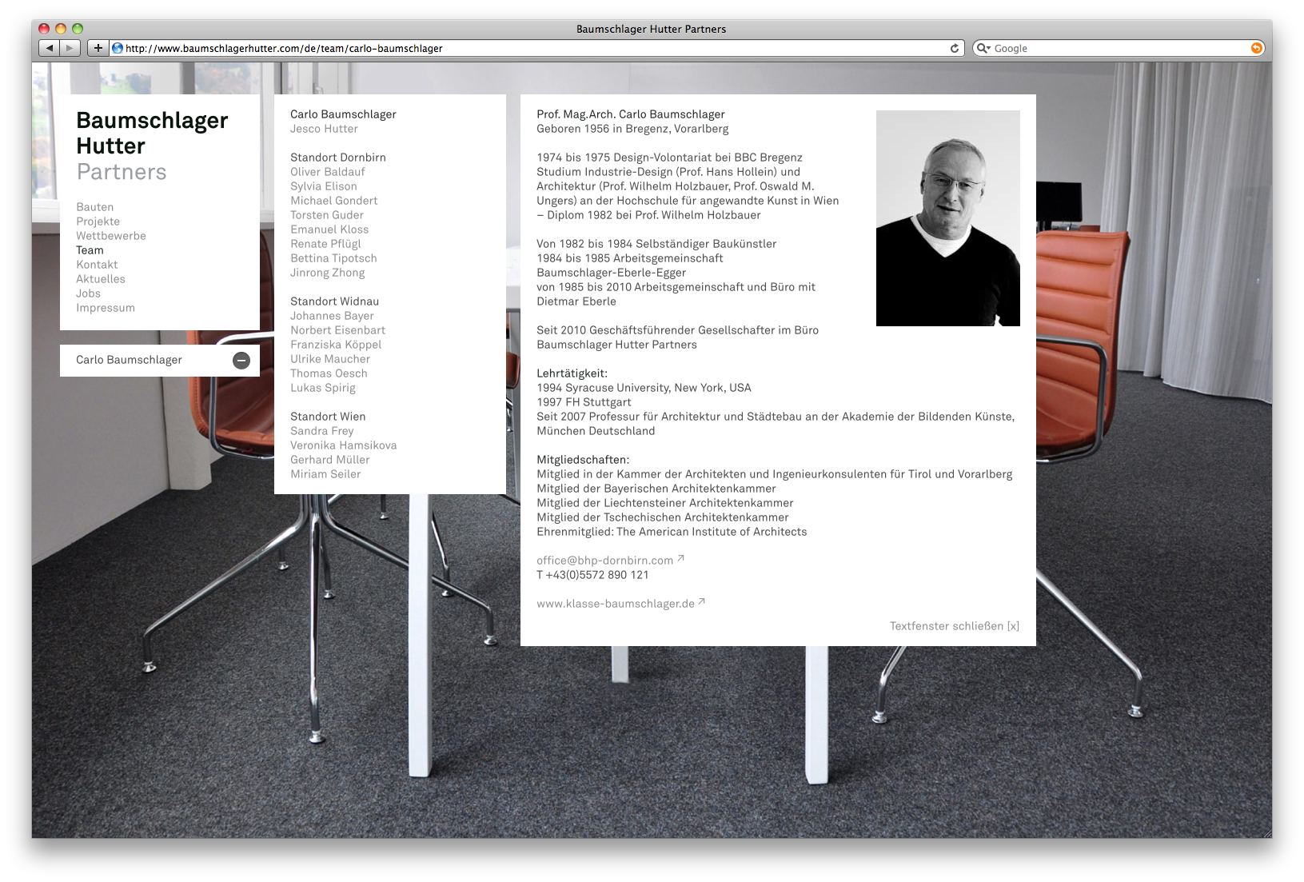Open Emanuel Kloss's profile
Screen dimensions: 1304x882
329,229
